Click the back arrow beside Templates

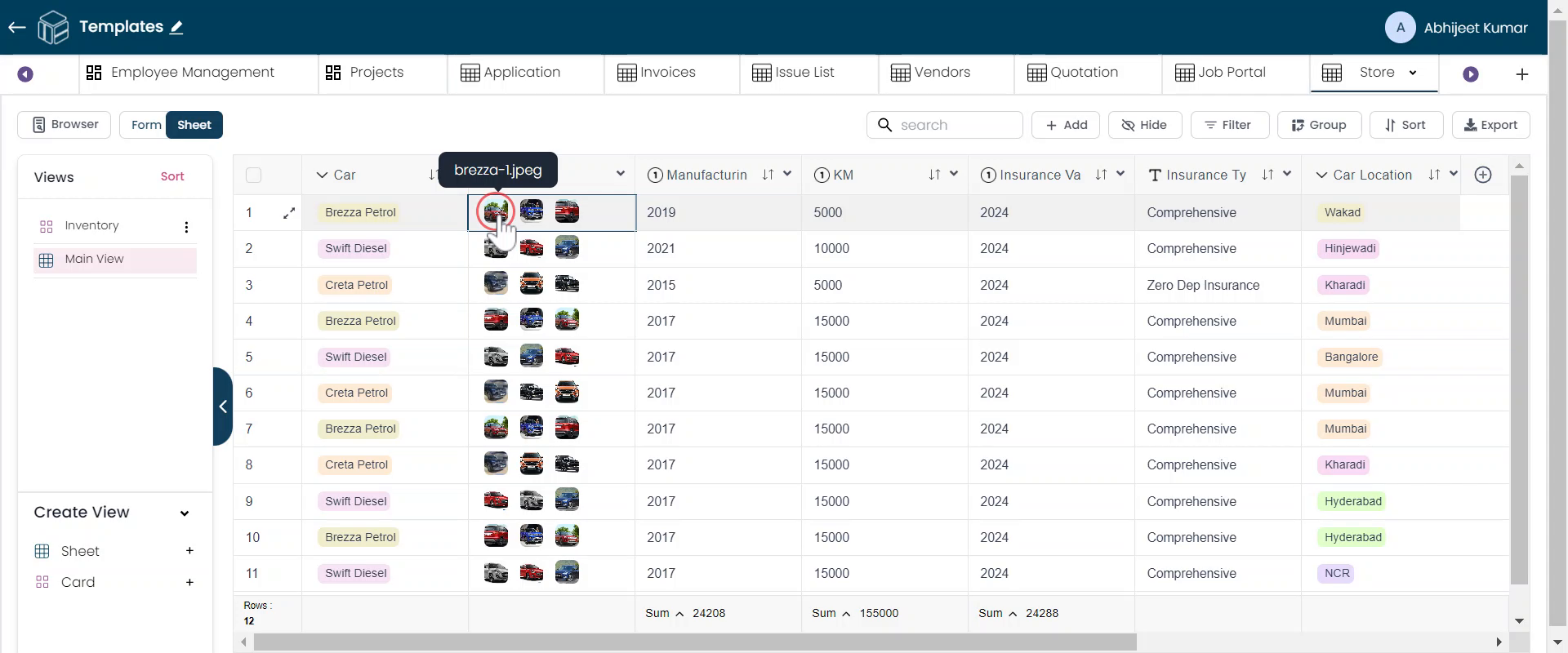click(17, 28)
